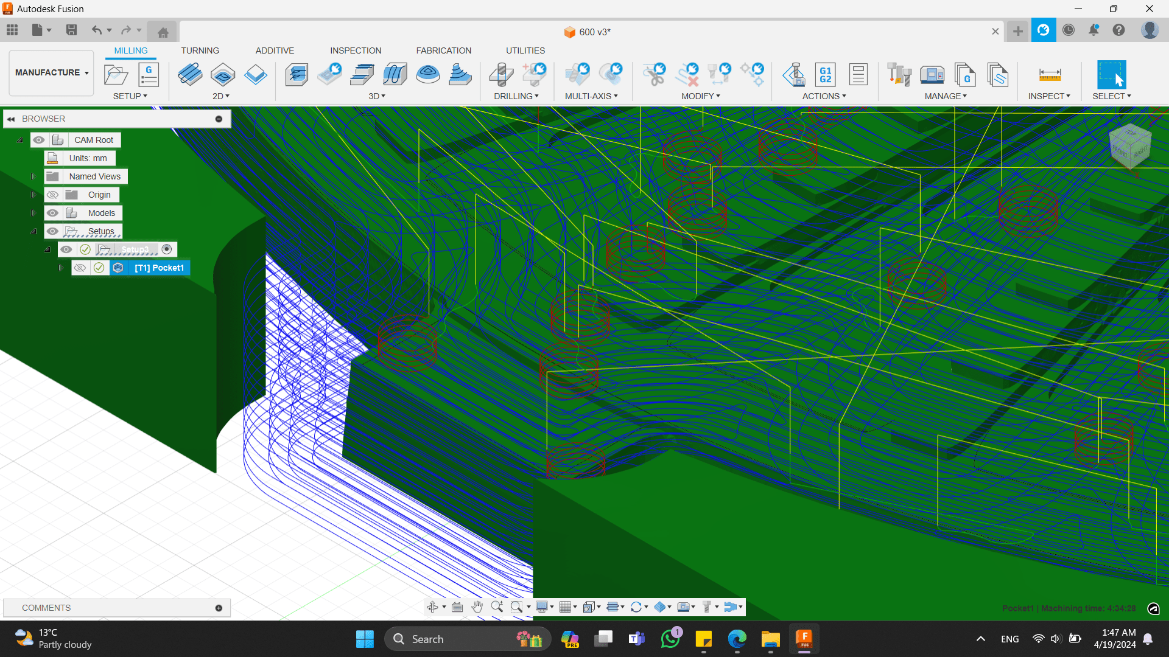Click the Measure ruler icon

tap(1050, 75)
